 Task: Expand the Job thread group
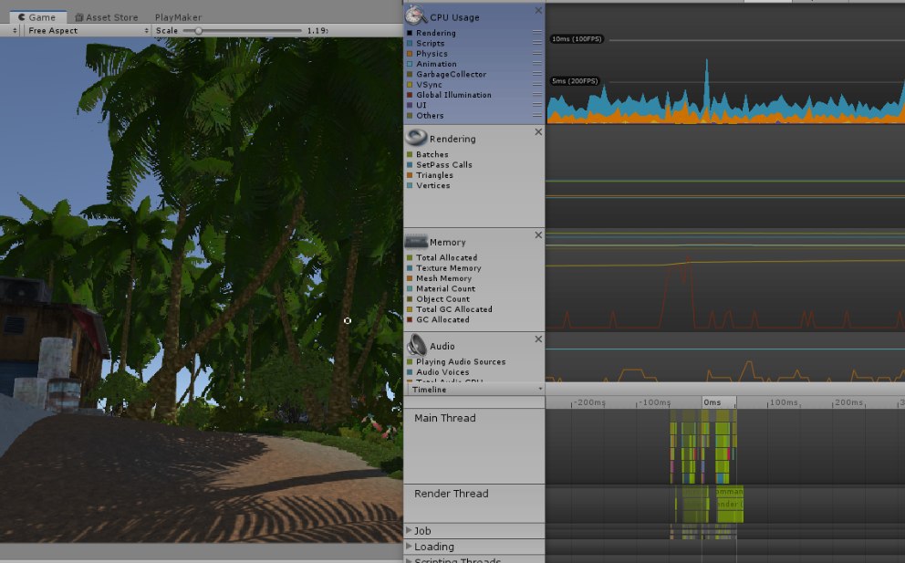point(410,530)
